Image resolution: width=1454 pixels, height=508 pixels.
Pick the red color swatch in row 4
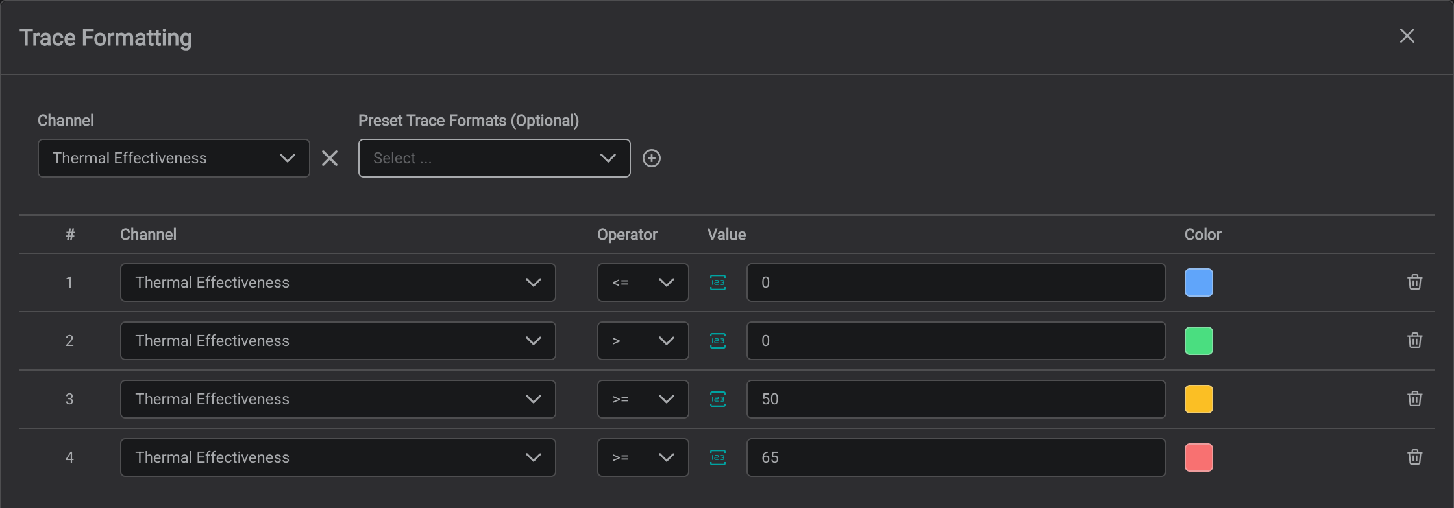coord(1199,457)
